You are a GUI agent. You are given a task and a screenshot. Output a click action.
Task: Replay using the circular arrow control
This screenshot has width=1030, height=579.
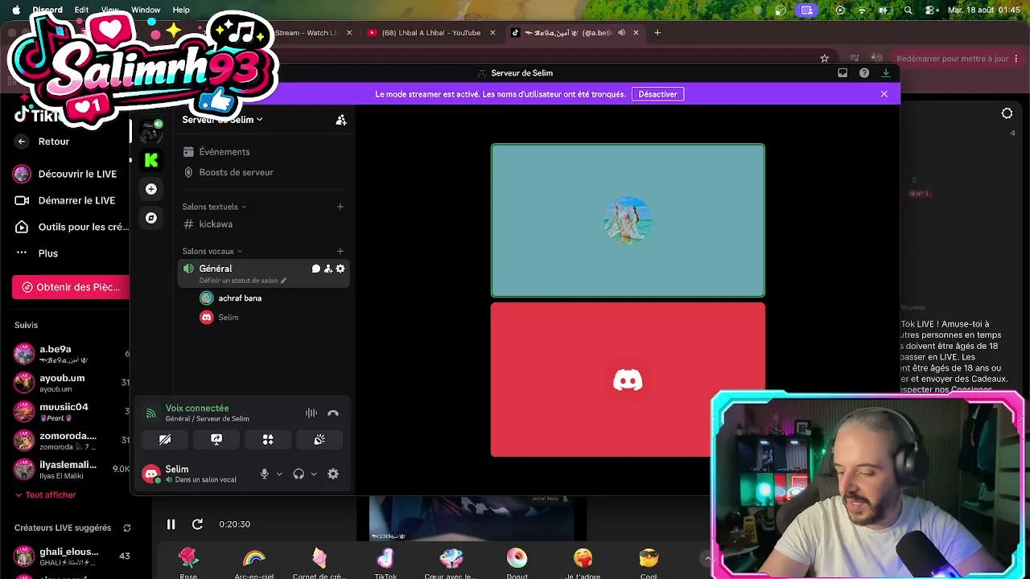coord(197,524)
